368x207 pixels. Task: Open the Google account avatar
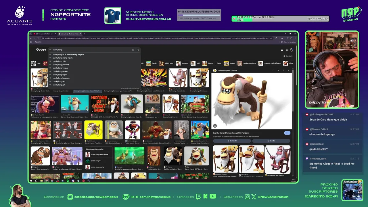[x=291, y=50]
